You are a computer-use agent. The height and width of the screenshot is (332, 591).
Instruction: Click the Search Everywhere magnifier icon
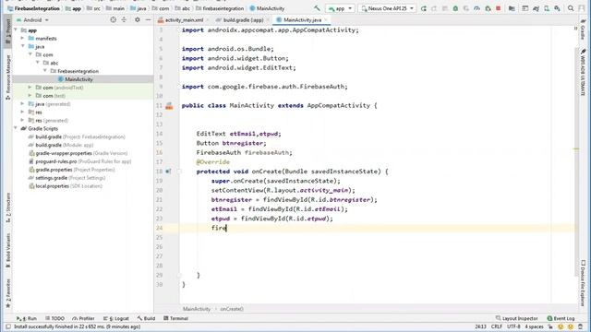[x=571, y=8]
